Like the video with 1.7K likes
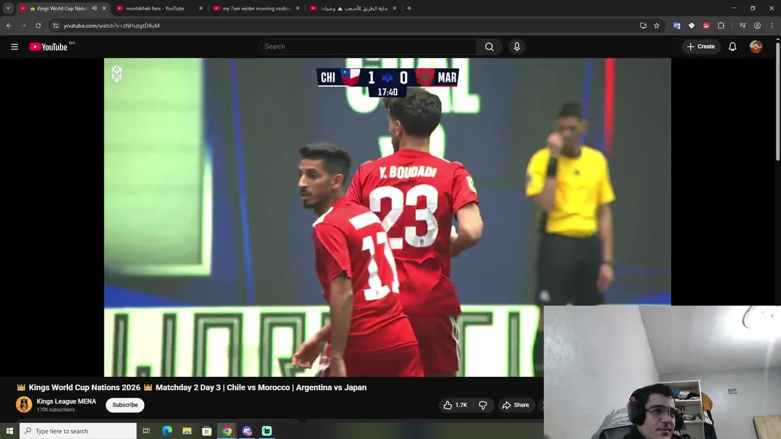 click(455, 405)
